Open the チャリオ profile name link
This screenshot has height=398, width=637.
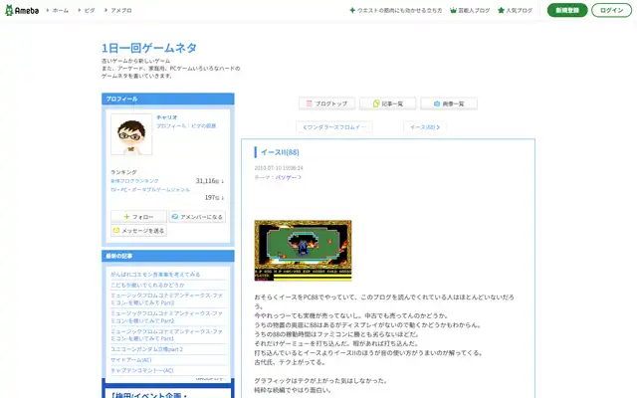[166, 117]
